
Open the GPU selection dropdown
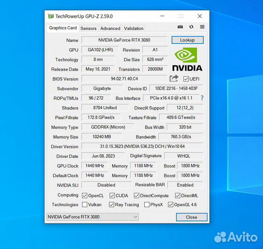[x=92, y=217]
